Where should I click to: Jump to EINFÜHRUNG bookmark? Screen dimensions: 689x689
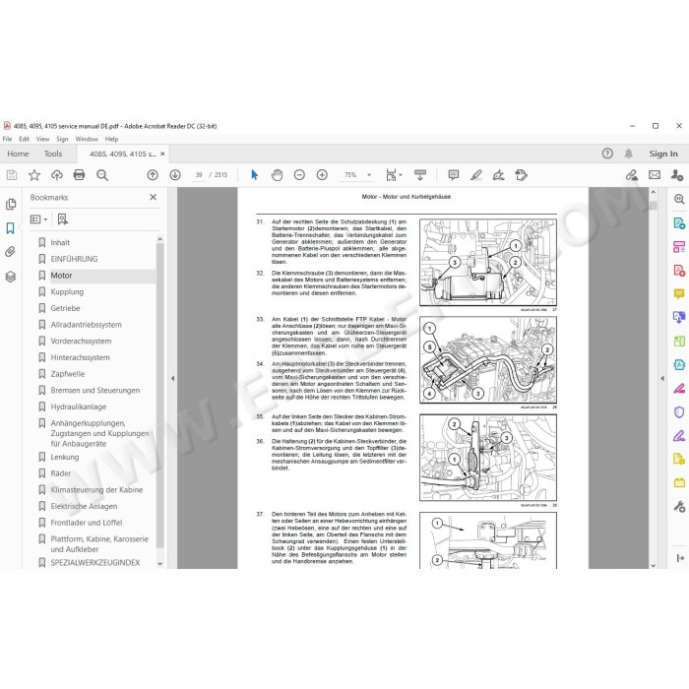(74, 259)
